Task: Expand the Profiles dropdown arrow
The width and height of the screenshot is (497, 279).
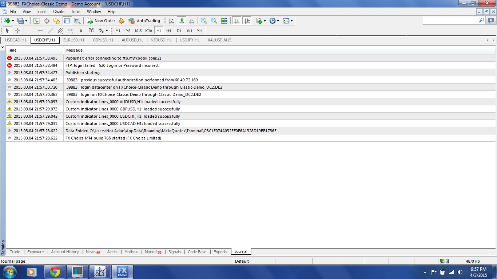Action: [26, 21]
